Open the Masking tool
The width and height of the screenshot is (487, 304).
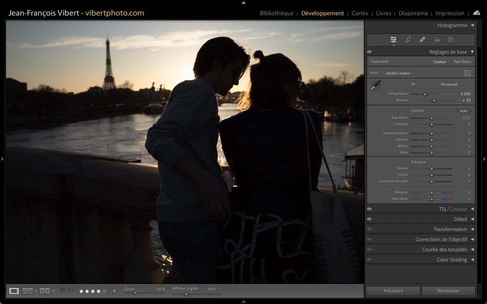(x=450, y=40)
